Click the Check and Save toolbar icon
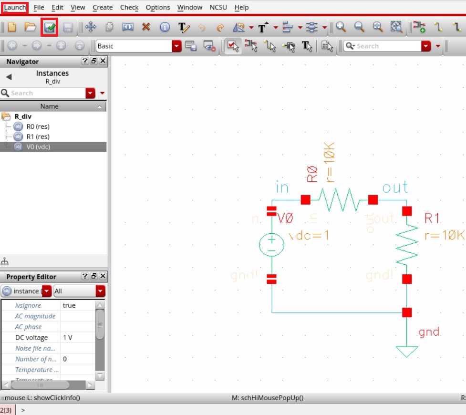This screenshot has height=415, width=466. 50,28
